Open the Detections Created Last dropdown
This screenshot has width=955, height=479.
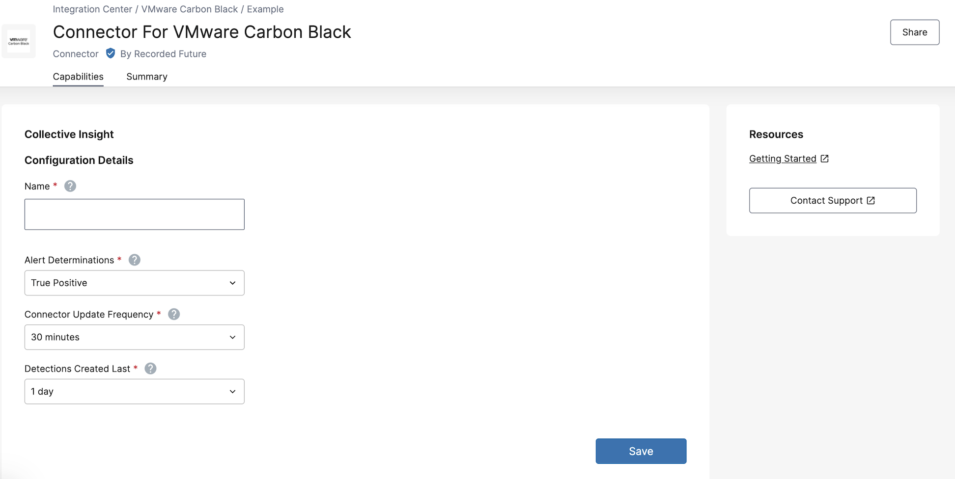[134, 392]
